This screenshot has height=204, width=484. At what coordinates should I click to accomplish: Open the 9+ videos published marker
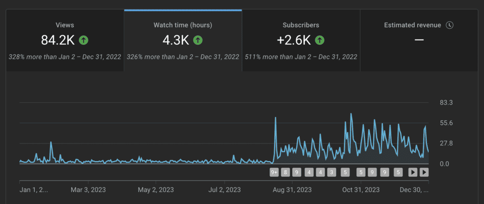tap(274, 172)
